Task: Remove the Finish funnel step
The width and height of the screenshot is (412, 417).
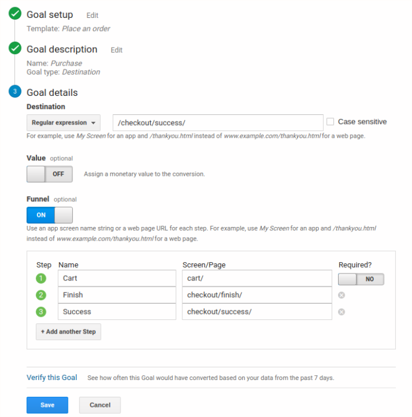Action: coord(342,295)
